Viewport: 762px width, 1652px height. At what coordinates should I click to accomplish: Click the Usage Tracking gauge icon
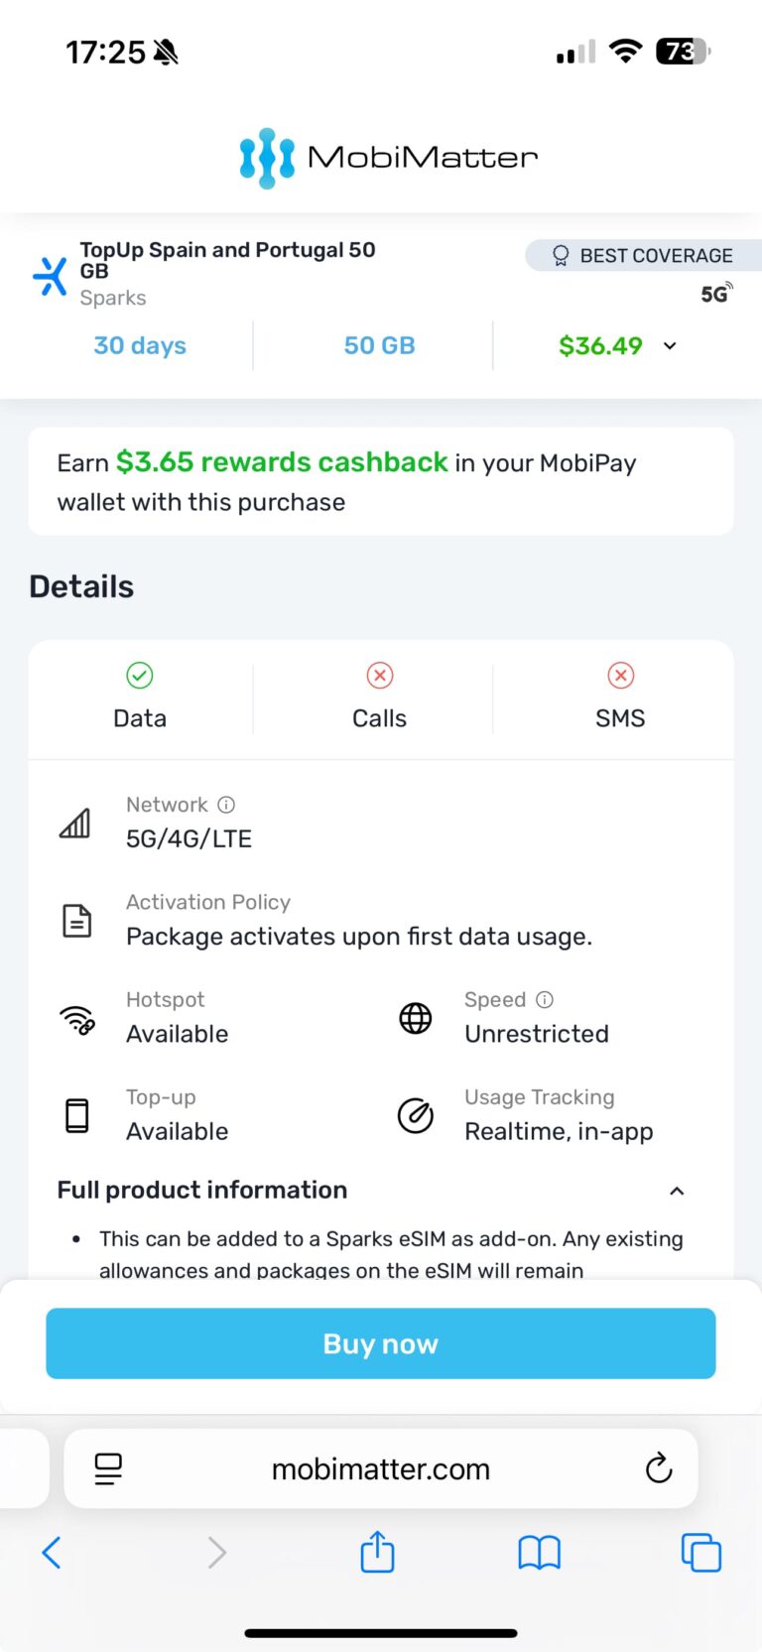click(415, 1115)
